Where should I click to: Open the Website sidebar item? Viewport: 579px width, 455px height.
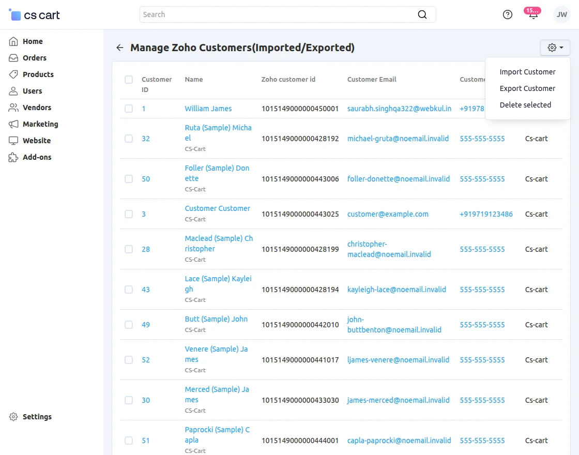point(37,141)
